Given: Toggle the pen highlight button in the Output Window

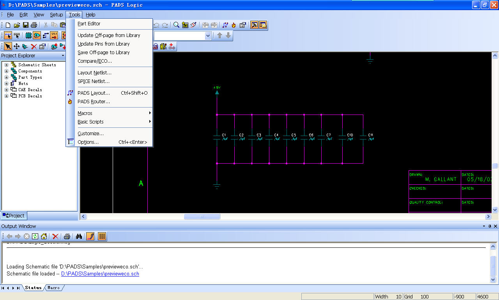Looking at the screenshot, I should [90, 236].
